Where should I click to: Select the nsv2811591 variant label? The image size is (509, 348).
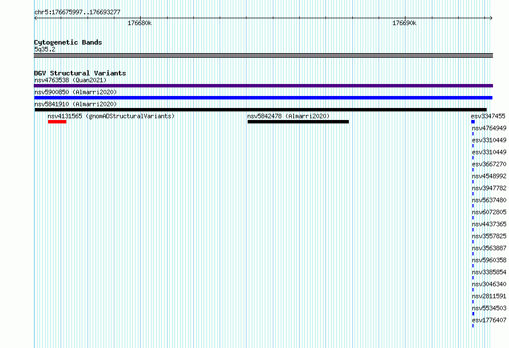click(489, 296)
